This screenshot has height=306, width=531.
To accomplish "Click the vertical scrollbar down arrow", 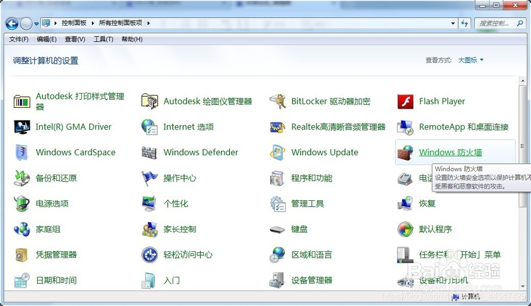I will click(523, 286).
